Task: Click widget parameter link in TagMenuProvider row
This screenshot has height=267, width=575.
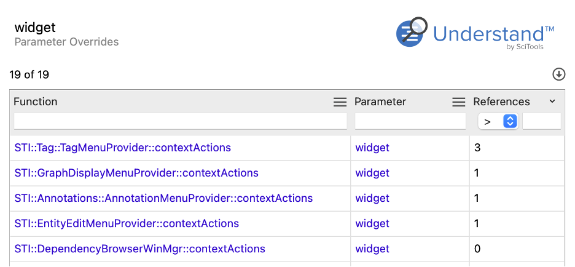Action: [372, 148]
